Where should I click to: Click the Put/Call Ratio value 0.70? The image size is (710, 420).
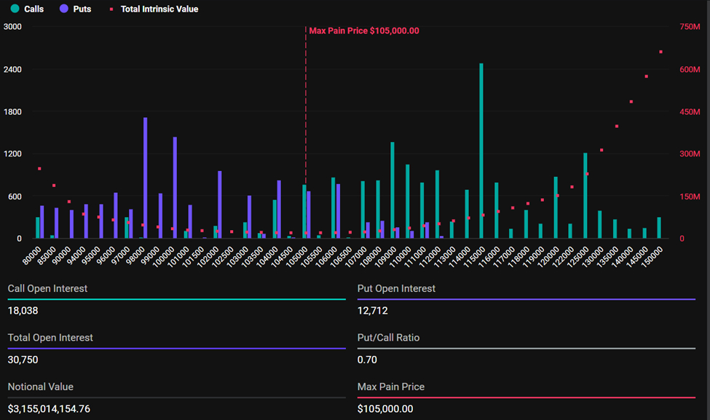pyautogui.click(x=366, y=359)
